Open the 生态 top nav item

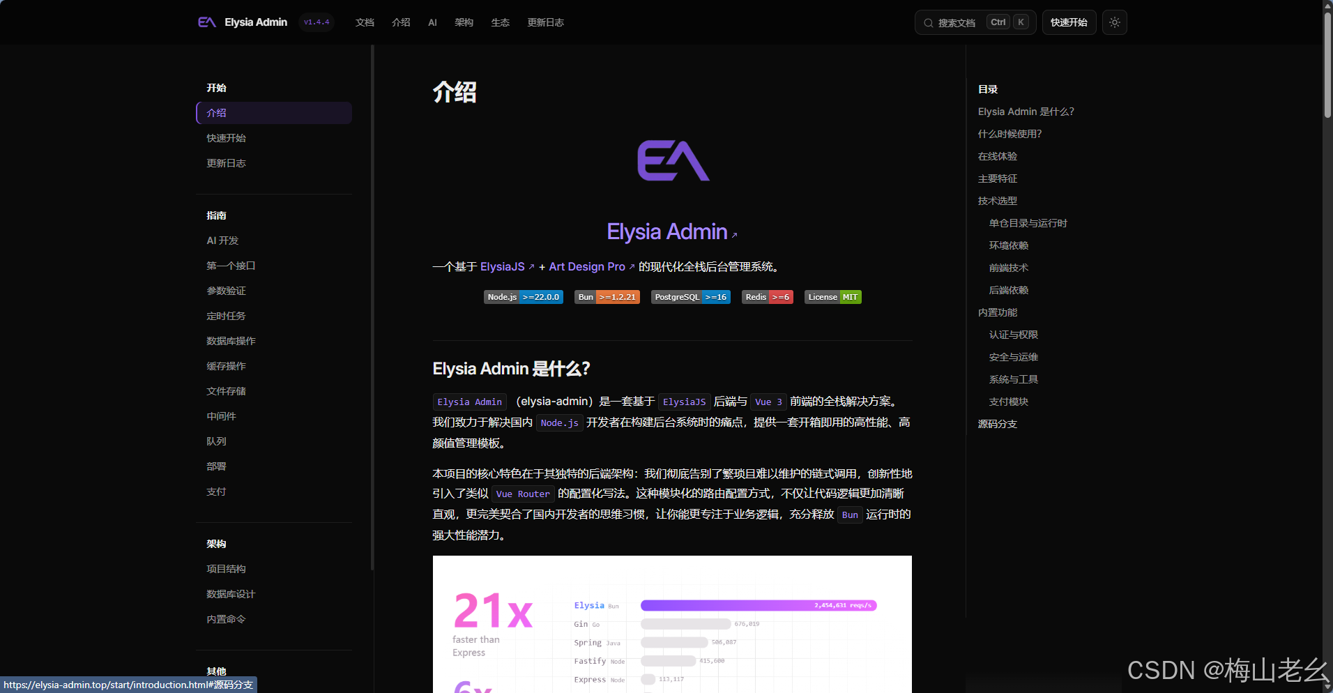point(500,22)
